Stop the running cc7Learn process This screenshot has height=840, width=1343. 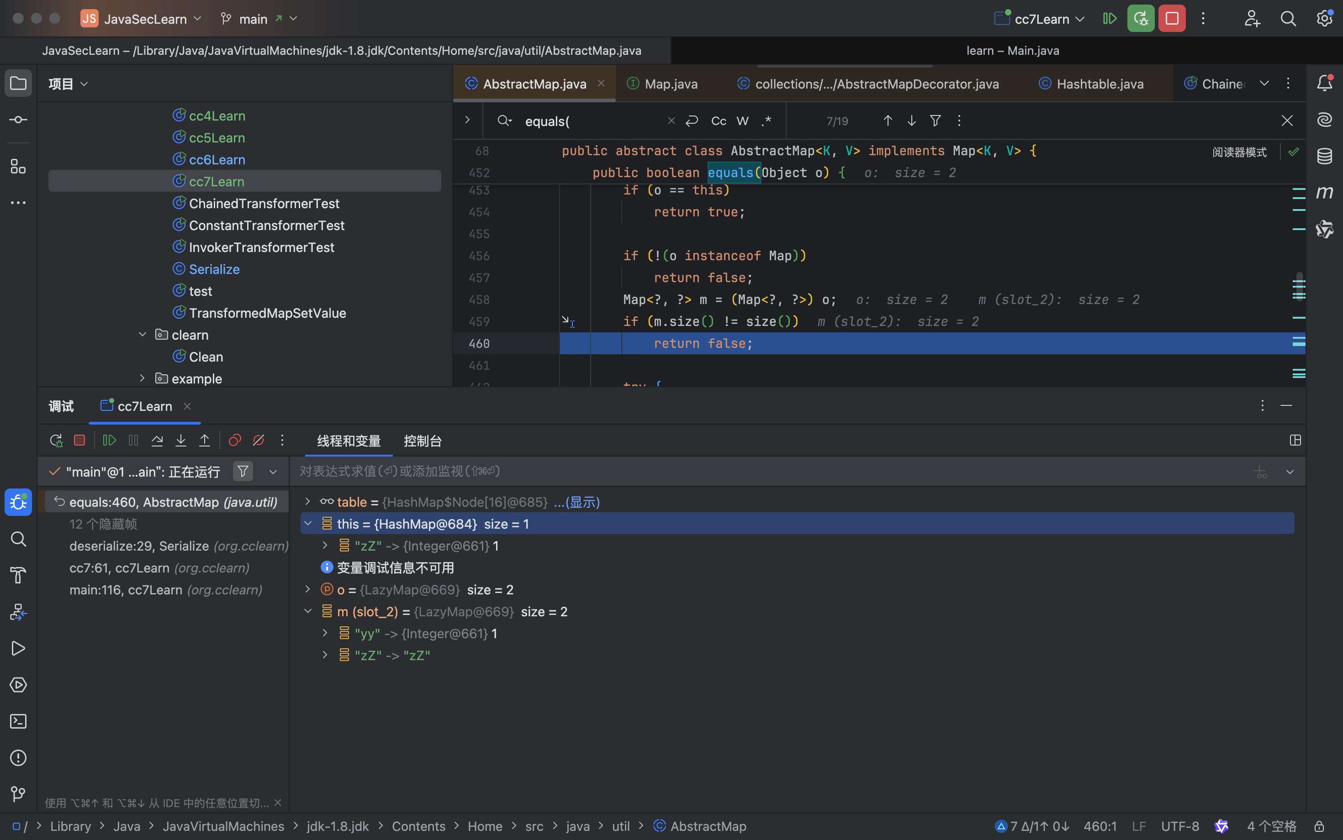point(1172,18)
